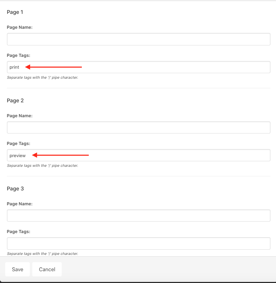Click the Page 1 Page Name input
Image resolution: width=276 pixels, height=283 pixels.
pos(138,39)
